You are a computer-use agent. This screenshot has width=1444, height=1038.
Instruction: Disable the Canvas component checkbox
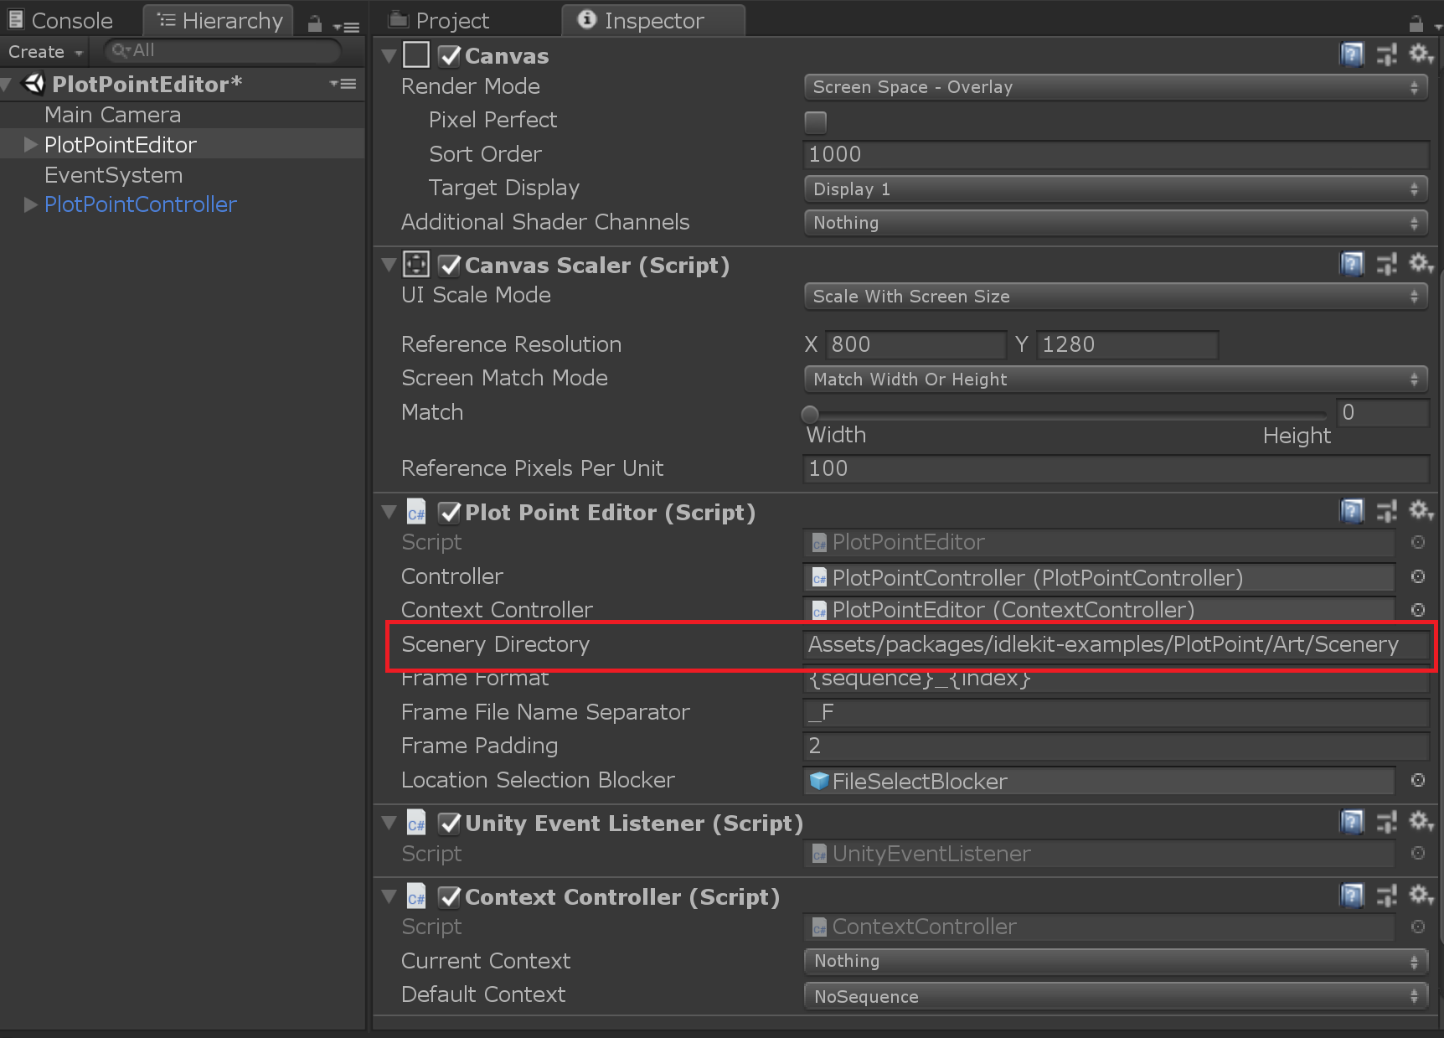449,54
